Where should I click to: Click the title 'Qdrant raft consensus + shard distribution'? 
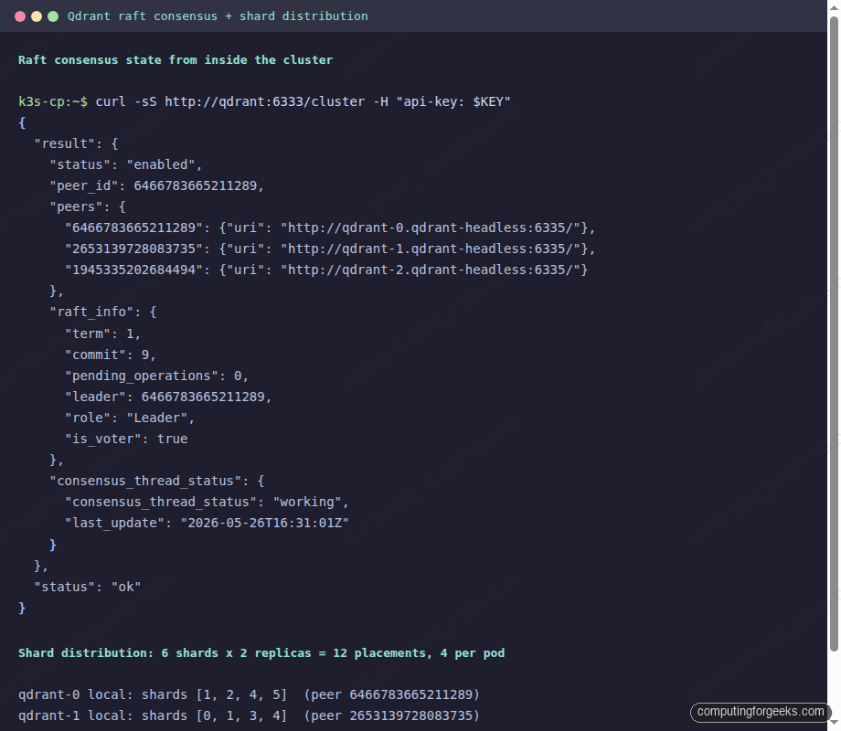pos(218,16)
